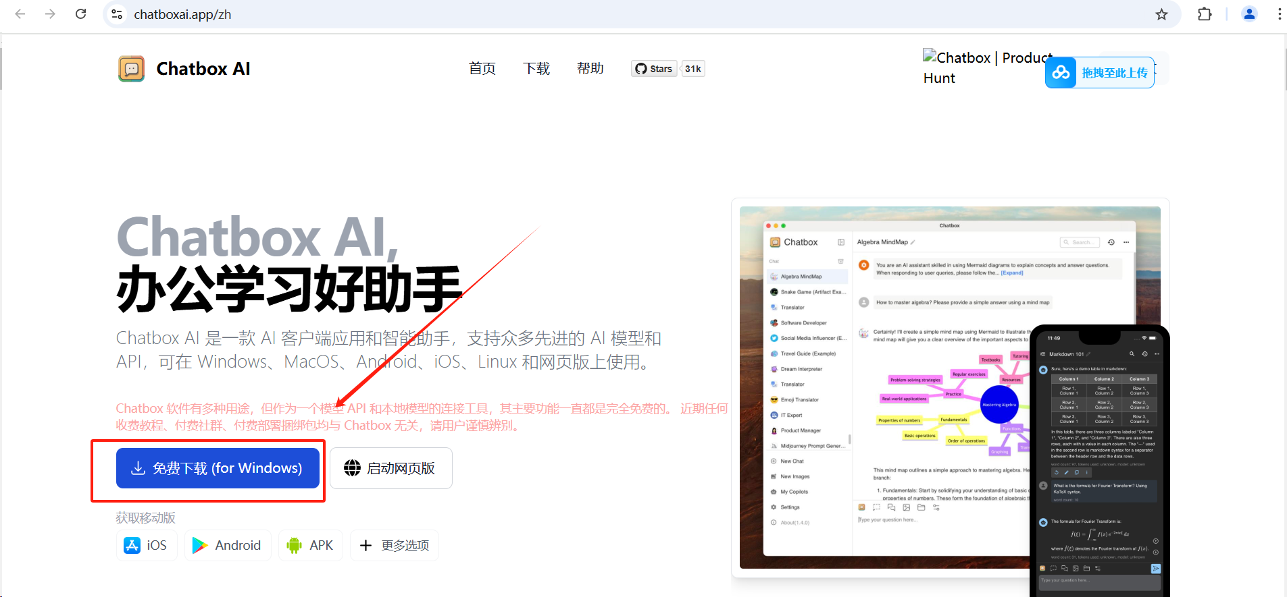Download the APK version

tap(311, 546)
